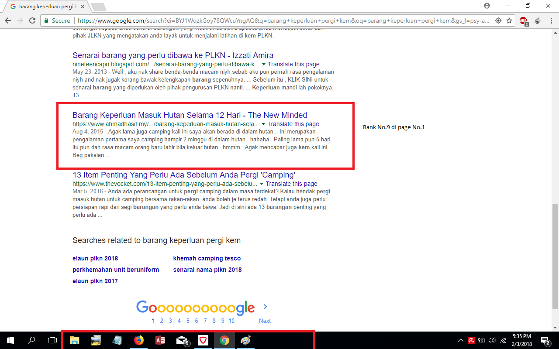Viewport: 559px width, 349px height.
Task: Open Task View on the taskbar
Action: (52, 340)
